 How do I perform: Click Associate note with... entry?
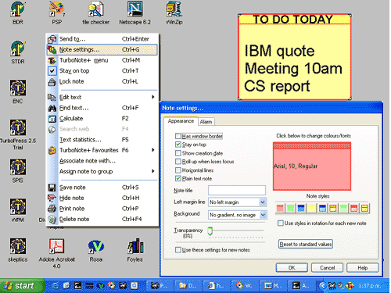(x=102, y=161)
